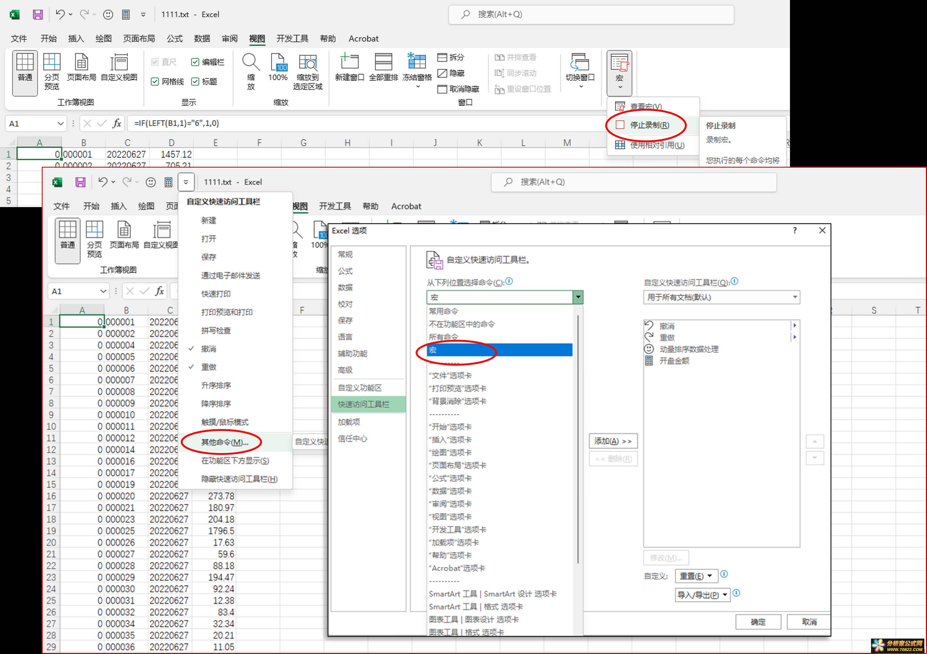Open Name Box dropdown in back window
Viewport: 927px width, 654px height.
click(61, 124)
